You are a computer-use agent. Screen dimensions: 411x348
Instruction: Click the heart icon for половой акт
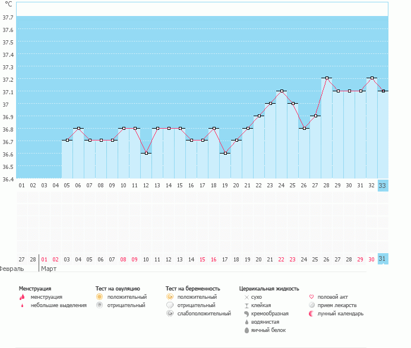click(x=311, y=296)
